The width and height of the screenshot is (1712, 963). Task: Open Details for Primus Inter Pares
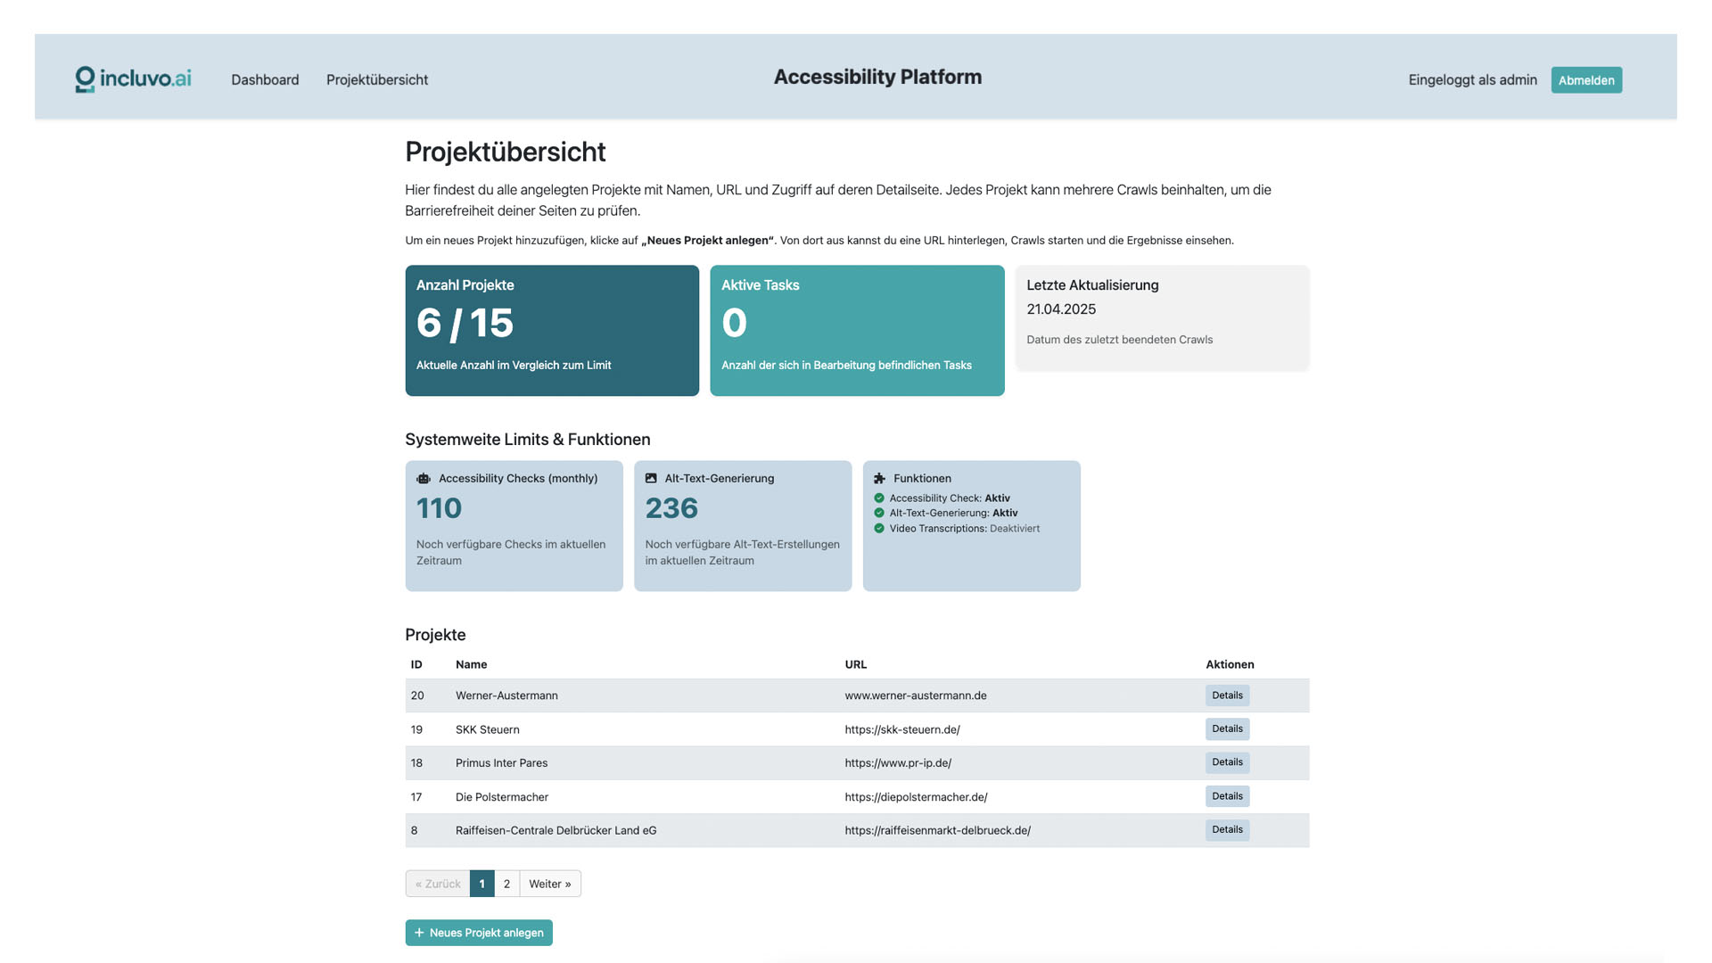1227,762
